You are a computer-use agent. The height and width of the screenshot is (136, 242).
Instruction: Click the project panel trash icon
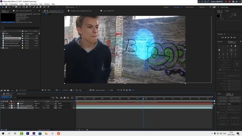click(17, 90)
